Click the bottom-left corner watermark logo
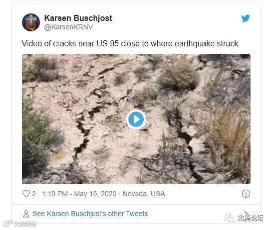The height and width of the screenshot is (230, 272). 20,224
